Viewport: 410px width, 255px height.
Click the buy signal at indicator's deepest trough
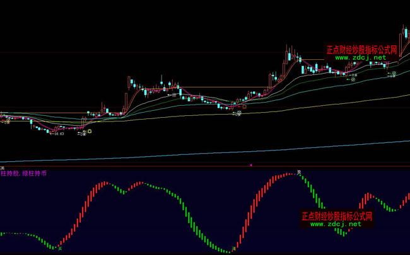coord(233,251)
